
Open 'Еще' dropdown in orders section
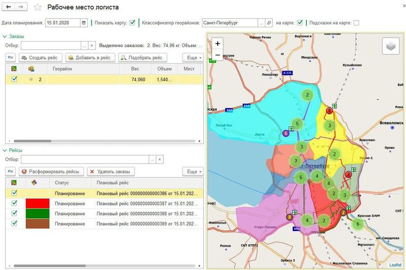[194, 58]
